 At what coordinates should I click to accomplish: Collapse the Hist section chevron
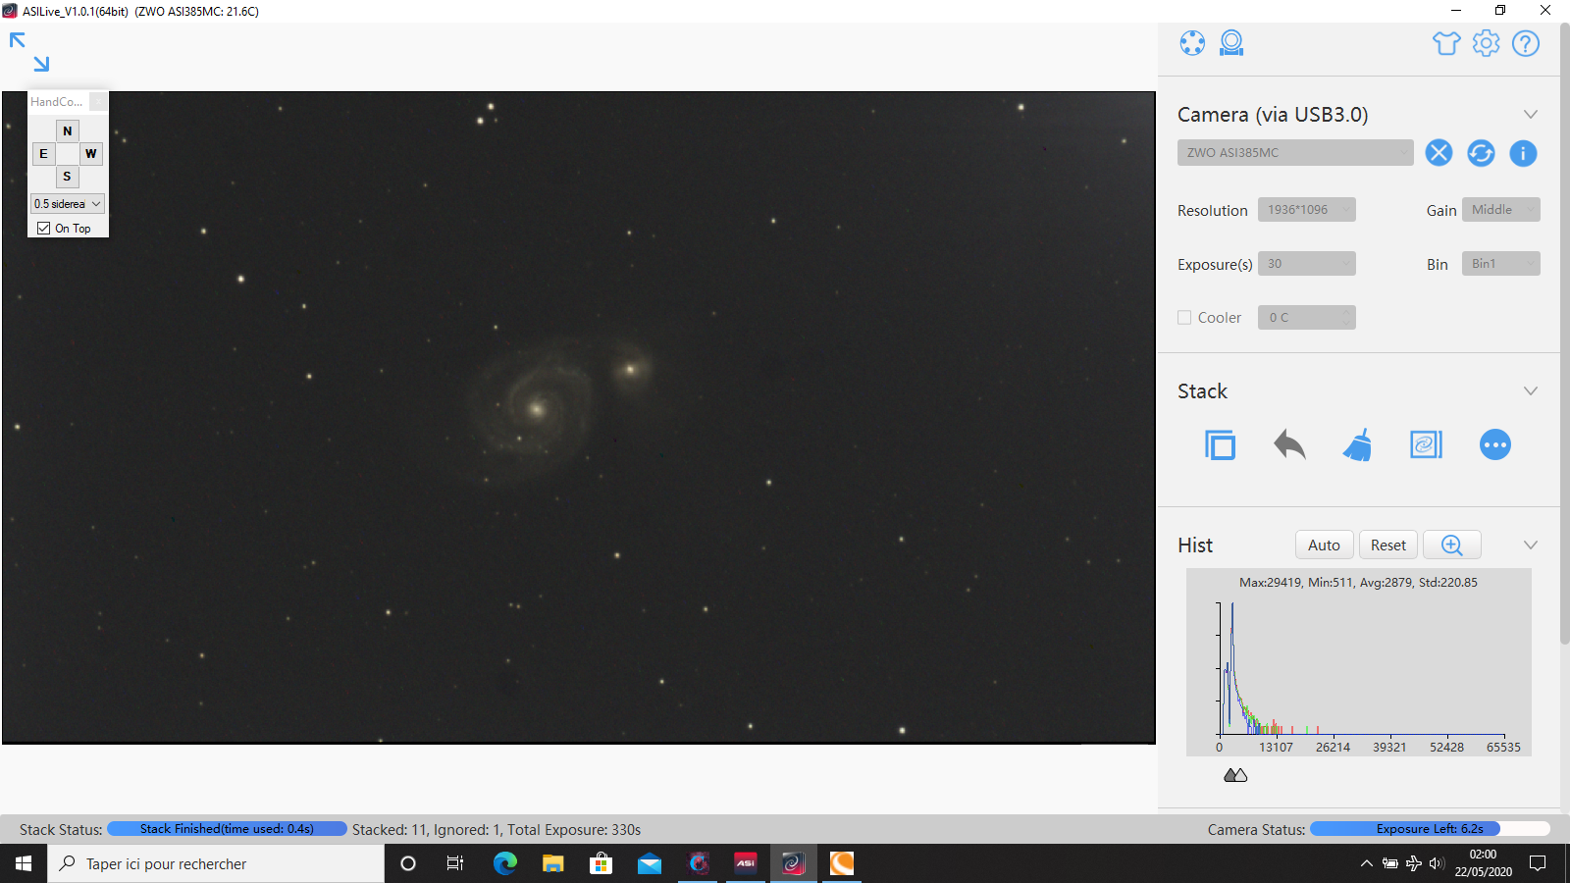tap(1531, 545)
